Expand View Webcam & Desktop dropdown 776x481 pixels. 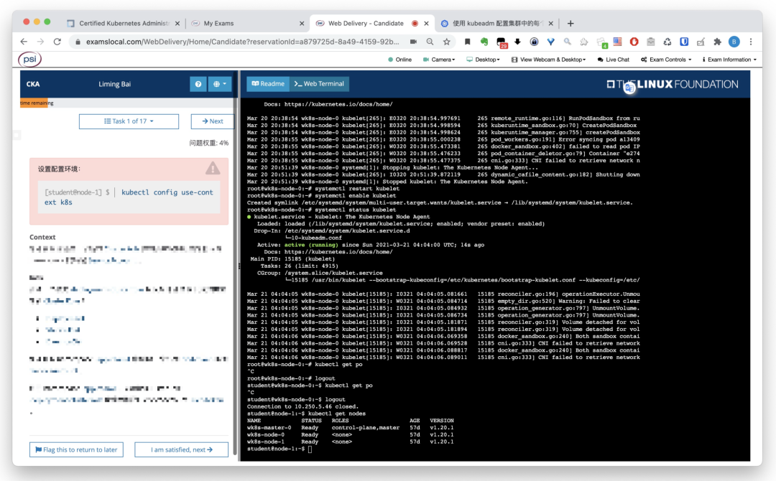click(x=548, y=60)
